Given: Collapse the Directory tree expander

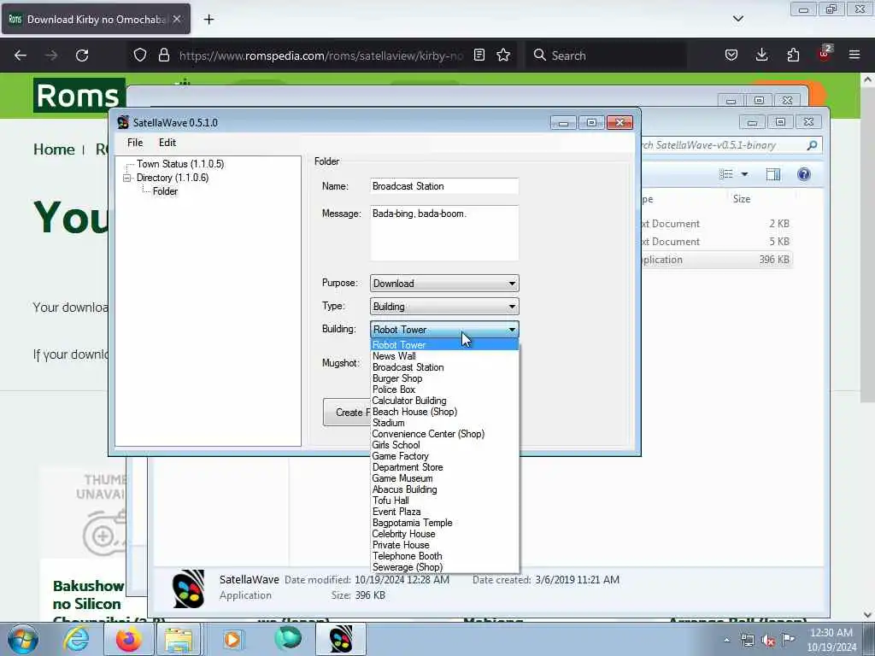Looking at the screenshot, I should click(127, 178).
